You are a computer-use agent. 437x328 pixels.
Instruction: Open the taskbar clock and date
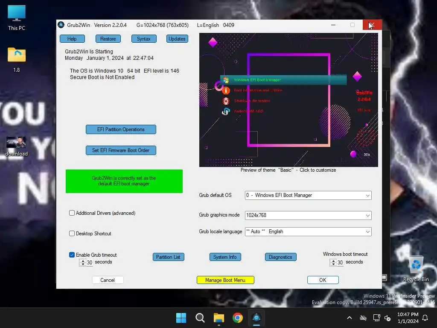(408, 318)
